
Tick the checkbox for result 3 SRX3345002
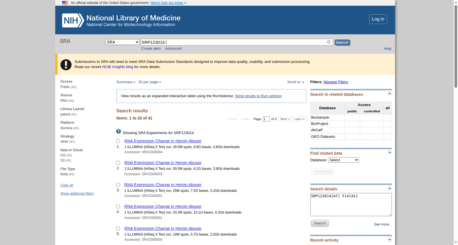[118, 185]
